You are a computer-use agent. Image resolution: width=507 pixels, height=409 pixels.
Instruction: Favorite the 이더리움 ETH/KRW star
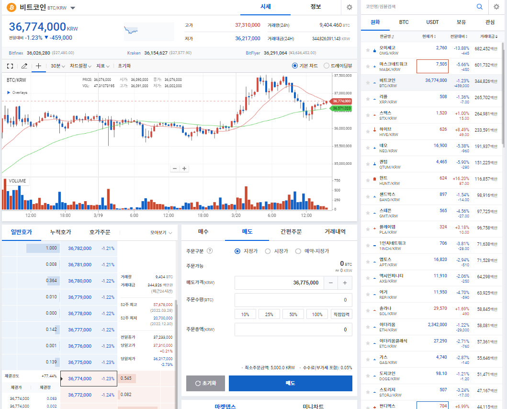click(368, 327)
